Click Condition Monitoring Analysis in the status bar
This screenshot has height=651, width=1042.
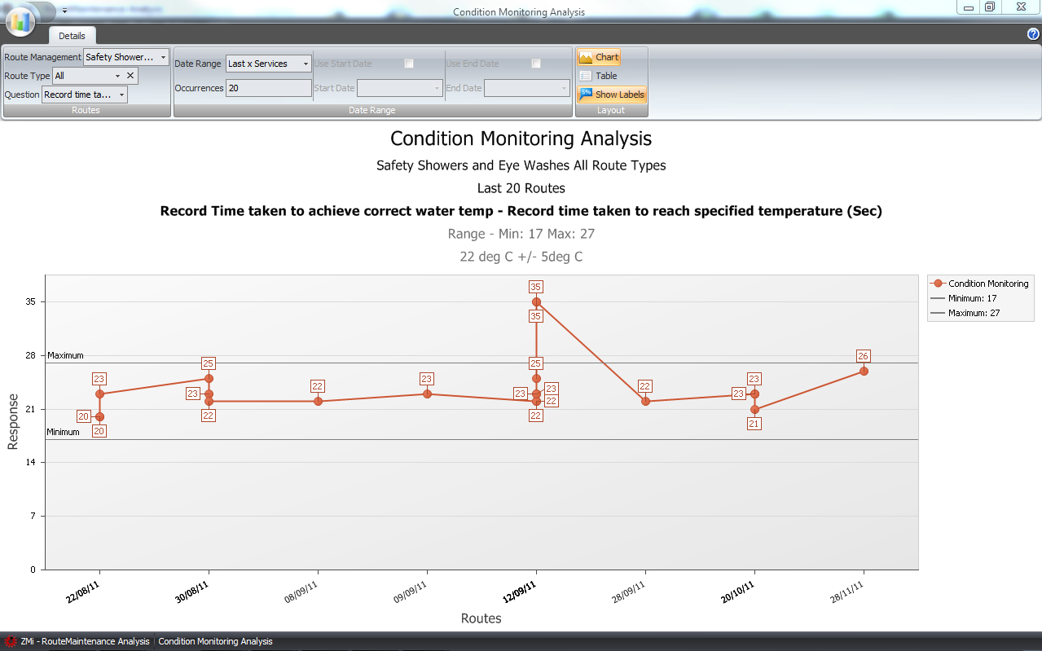coord(215,641)
